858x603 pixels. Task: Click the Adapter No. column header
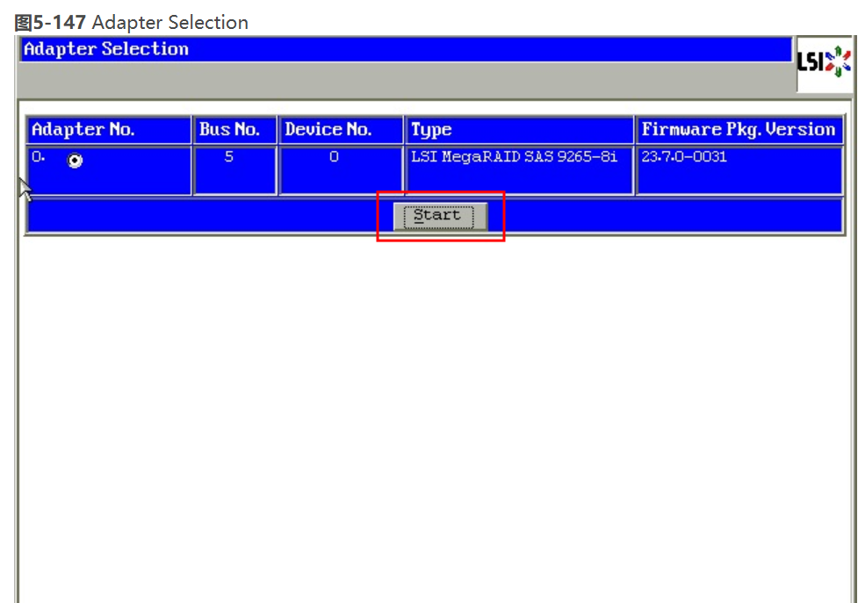(83, 130)
